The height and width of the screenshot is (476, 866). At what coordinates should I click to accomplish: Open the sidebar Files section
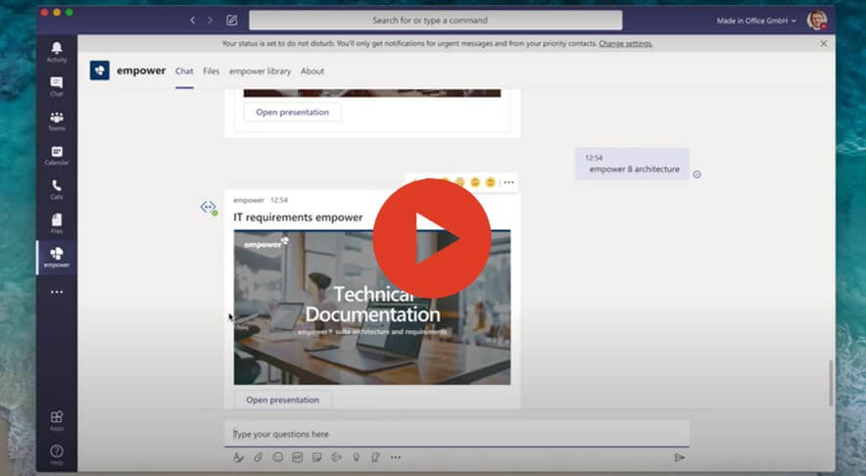(x=57, y=223)
